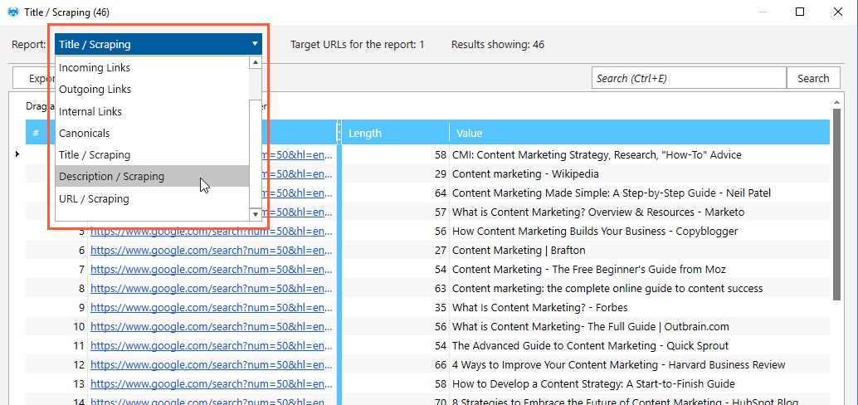Open the Google search link in row 10
The width and height of the screenshot is (858, 405).
pos(212,327)
